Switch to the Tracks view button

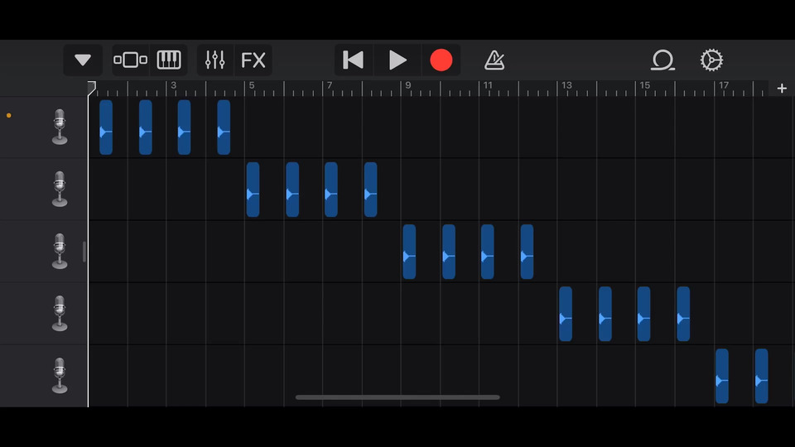pyautogui.click(x=130, y=60)
